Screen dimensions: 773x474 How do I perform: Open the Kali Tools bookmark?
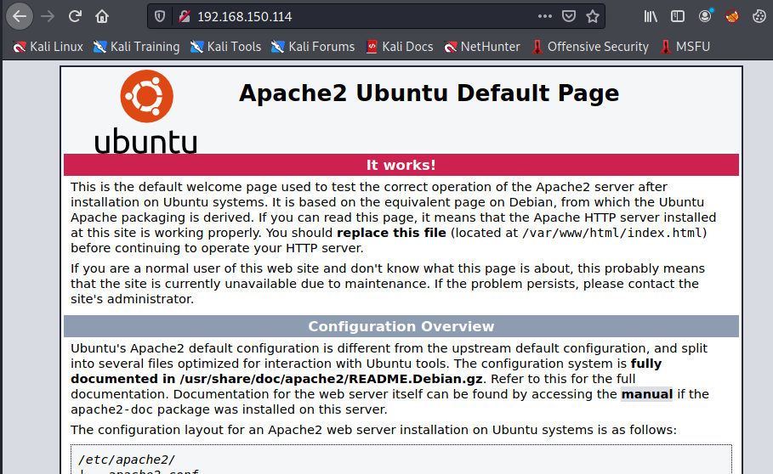(225, 47)
